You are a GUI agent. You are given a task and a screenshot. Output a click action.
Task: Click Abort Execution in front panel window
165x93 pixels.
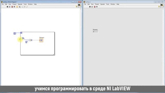(95, 7)
